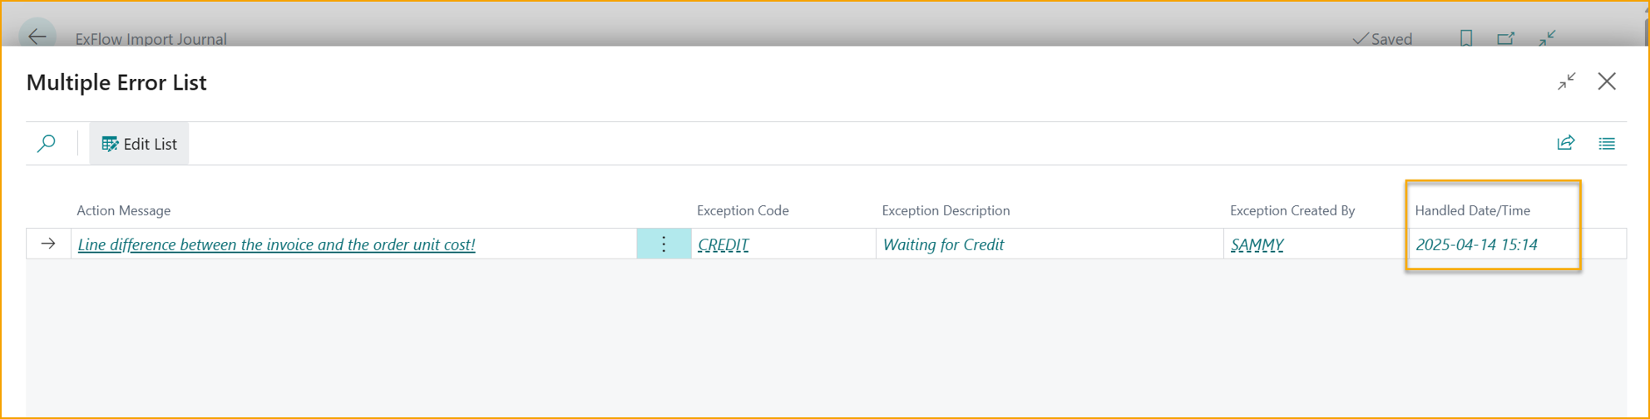
Task: Click the bookmark icon in the header
Action: click(1466, 38)
